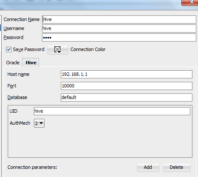Click the Connection Color label
Image resolution: width=198 pixels, height=177 pixels.
[88, 49]
